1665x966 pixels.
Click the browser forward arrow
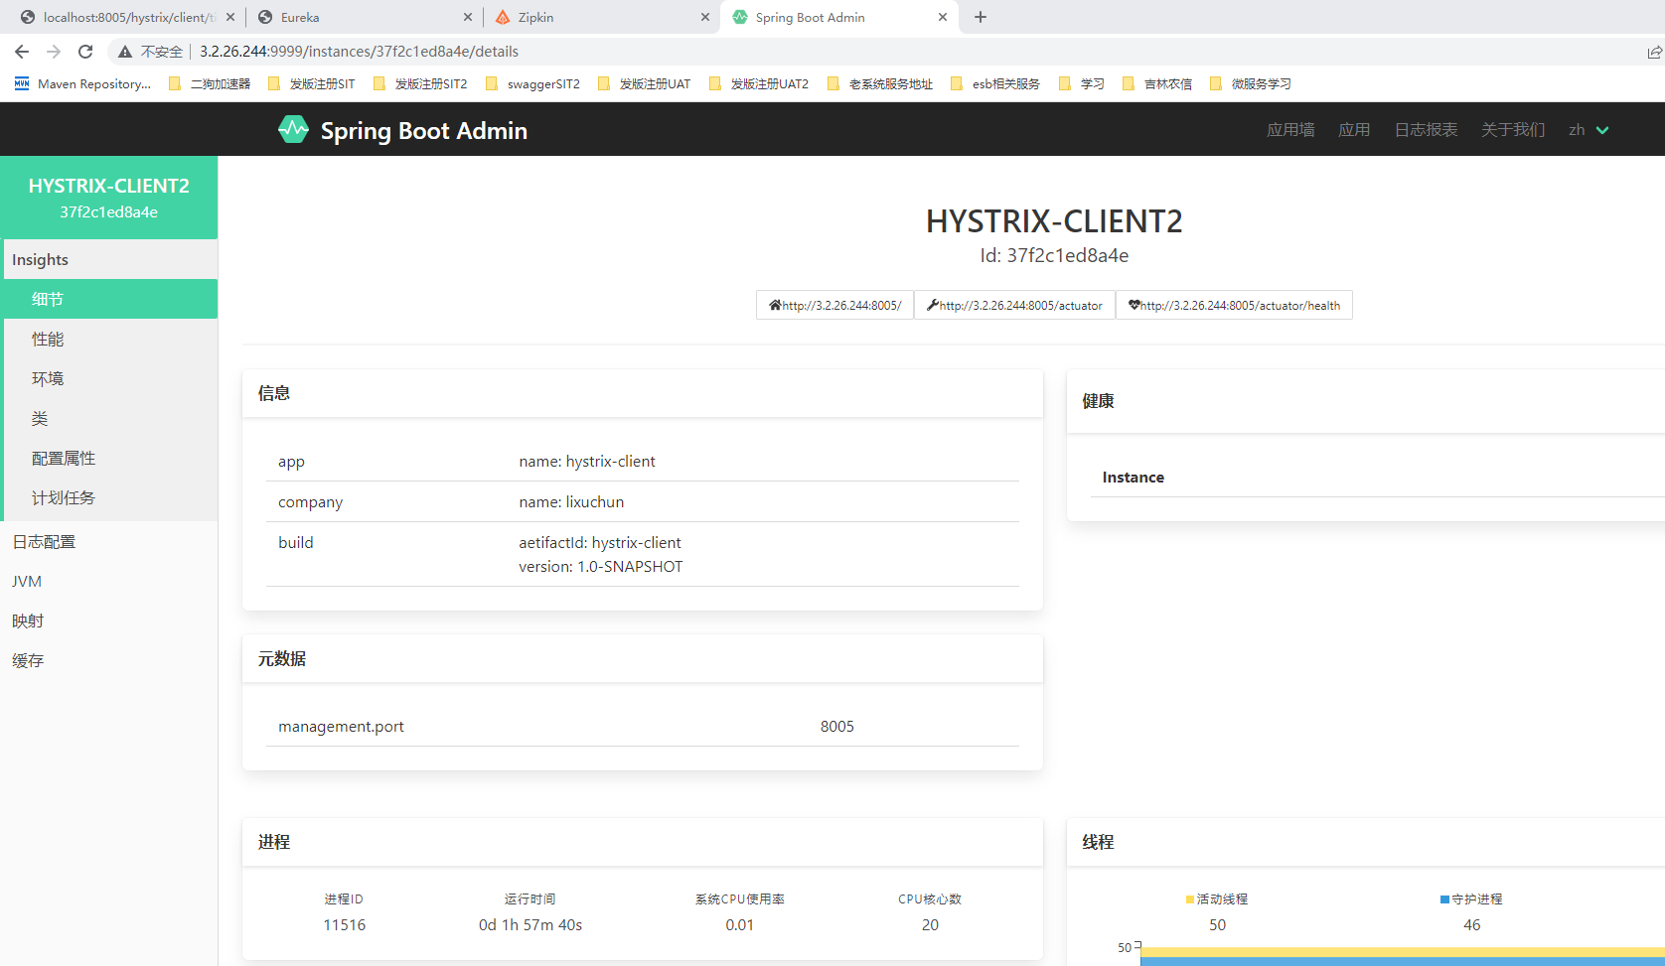coord(54,52)
